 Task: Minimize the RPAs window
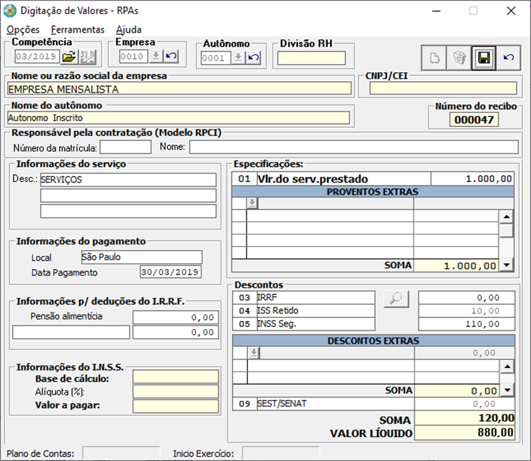pyautogui.click(x=436, y=11)
